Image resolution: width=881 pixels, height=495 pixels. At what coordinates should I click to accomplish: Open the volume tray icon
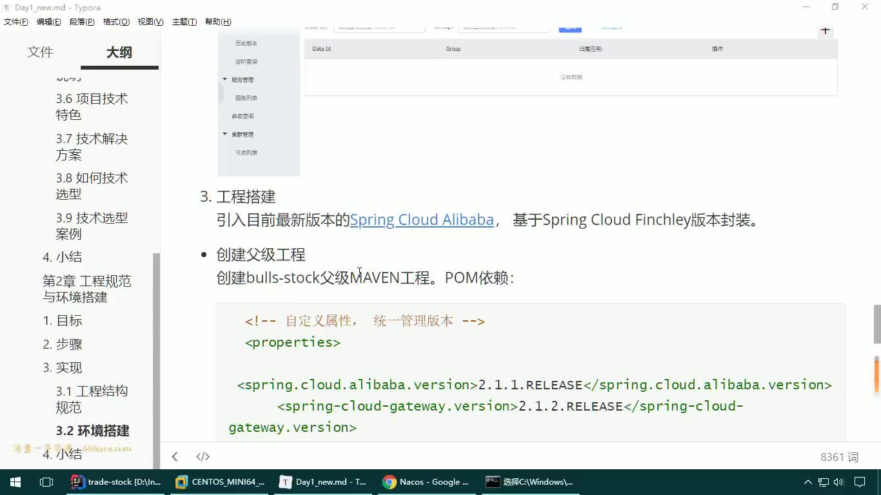pos(838,482)
